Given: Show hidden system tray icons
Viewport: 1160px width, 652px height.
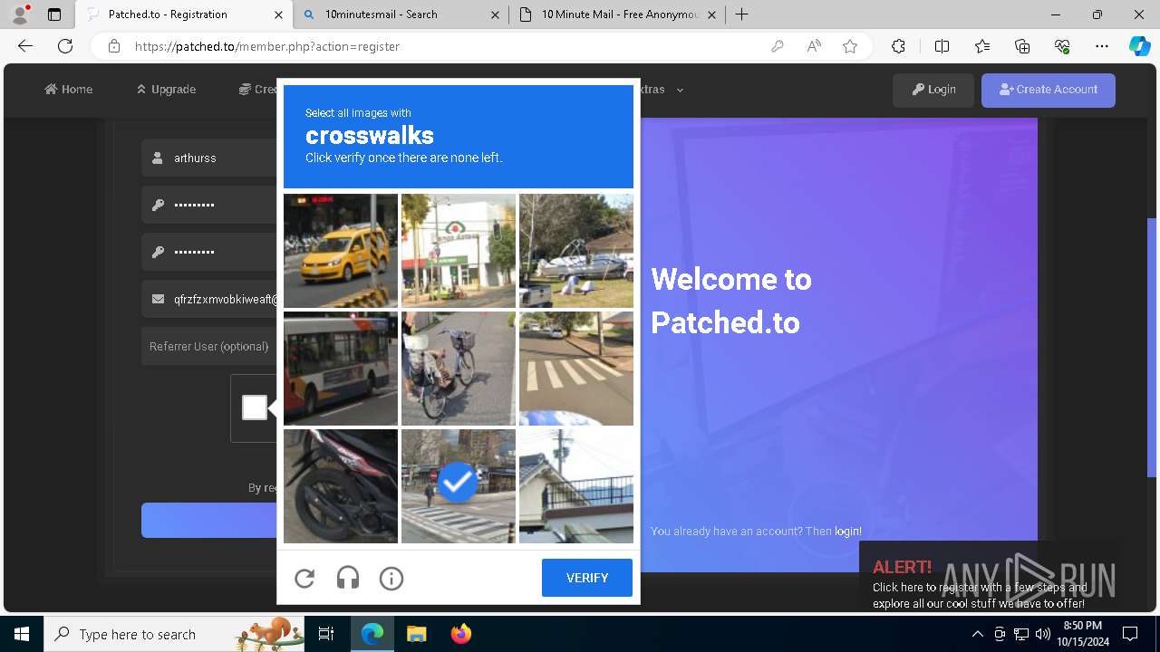Looking at the screenshot, I should [977, 634].
